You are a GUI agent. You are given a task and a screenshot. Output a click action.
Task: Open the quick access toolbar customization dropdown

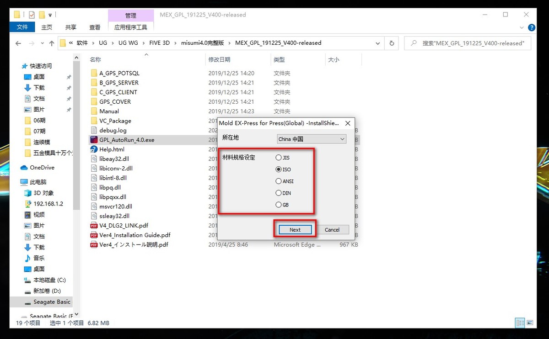(49, 15)
